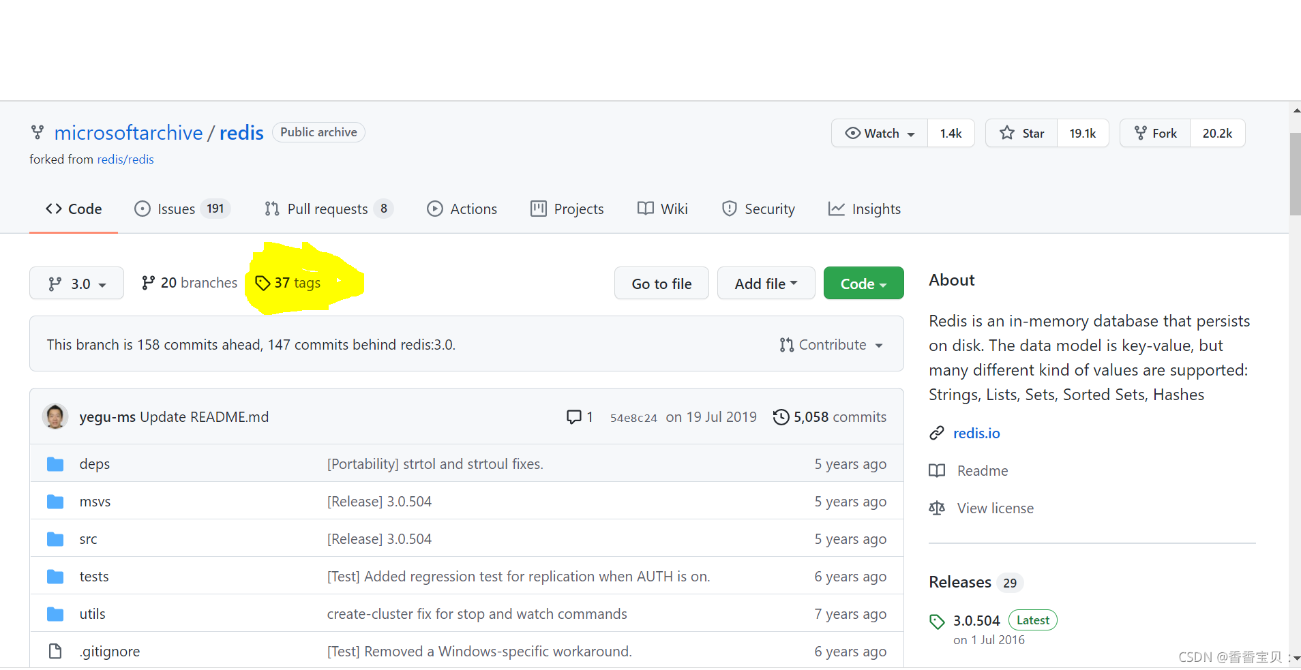
Task: Click the folder icon for msvs
Action: coord(55,502)
